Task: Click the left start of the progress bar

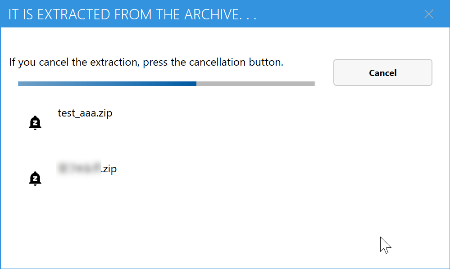Action: (x=20, y=84)
